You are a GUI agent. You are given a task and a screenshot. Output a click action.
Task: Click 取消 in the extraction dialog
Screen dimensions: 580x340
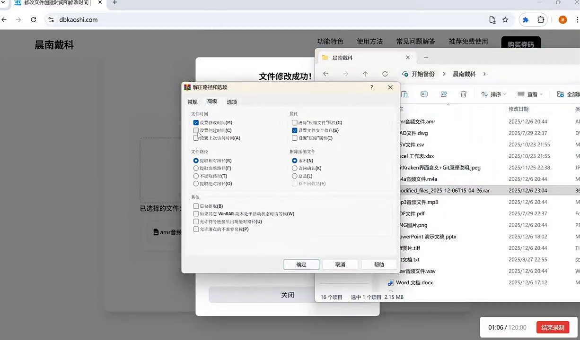(340, 264)
